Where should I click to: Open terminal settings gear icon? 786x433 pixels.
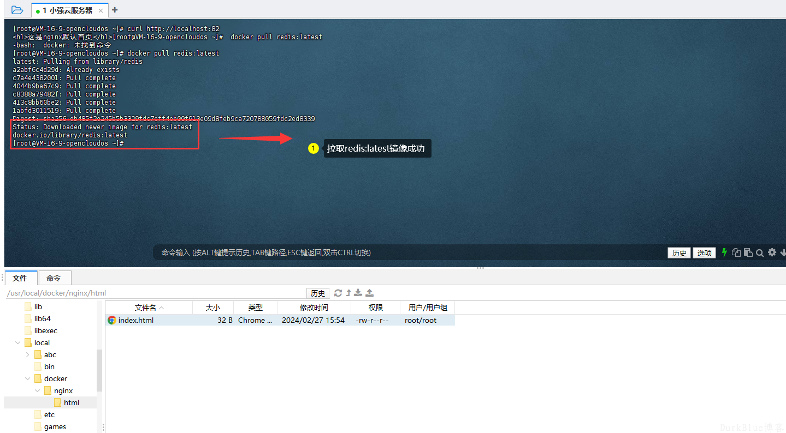point(772,252)
